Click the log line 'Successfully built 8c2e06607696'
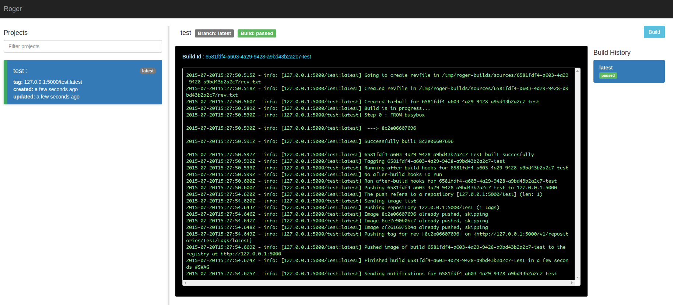Viewport: 673px width, 305px height. (x=320, y=141)
